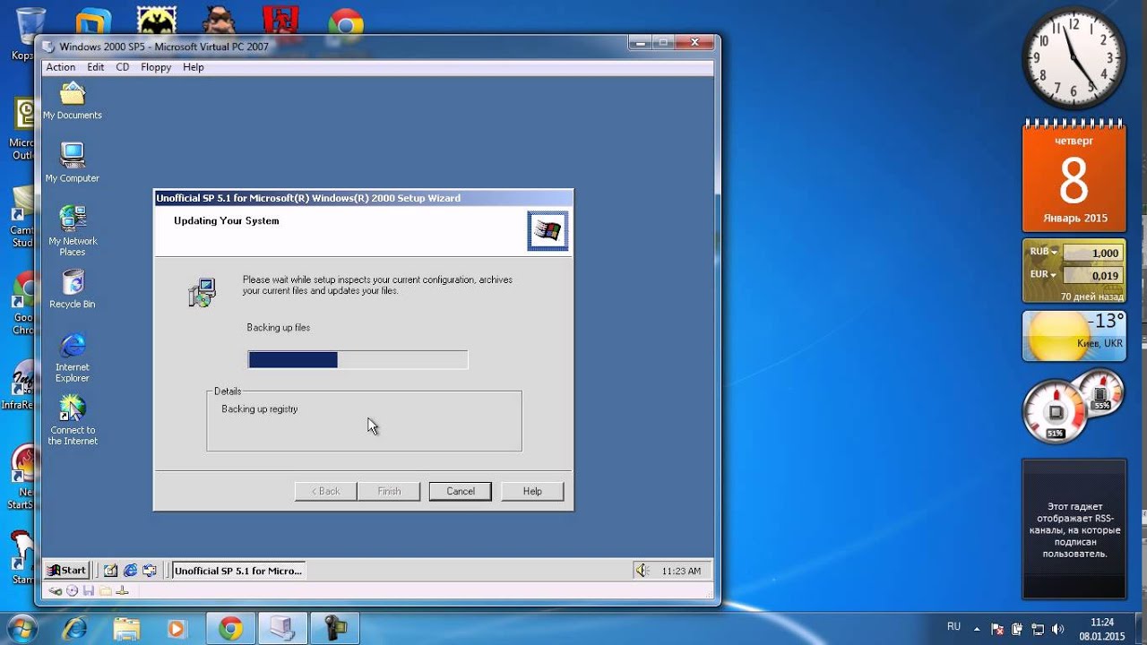The image size is (1147, 645).
Task: Open the My Documents desktop icon
Action: (x=73, y=100)
